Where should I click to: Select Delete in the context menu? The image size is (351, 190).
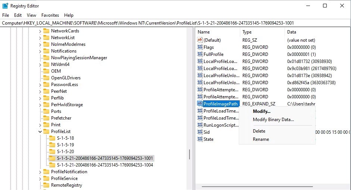(259, 131)
